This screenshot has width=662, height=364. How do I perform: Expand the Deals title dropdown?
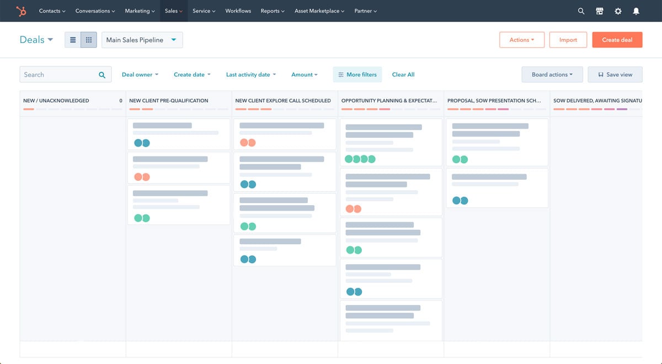50,39
